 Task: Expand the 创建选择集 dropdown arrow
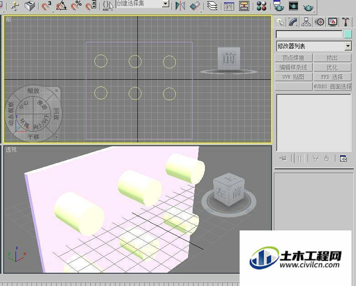166,4
